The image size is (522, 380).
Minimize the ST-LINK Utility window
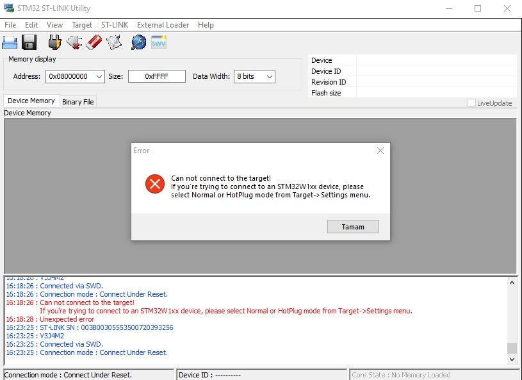(449, 8)
